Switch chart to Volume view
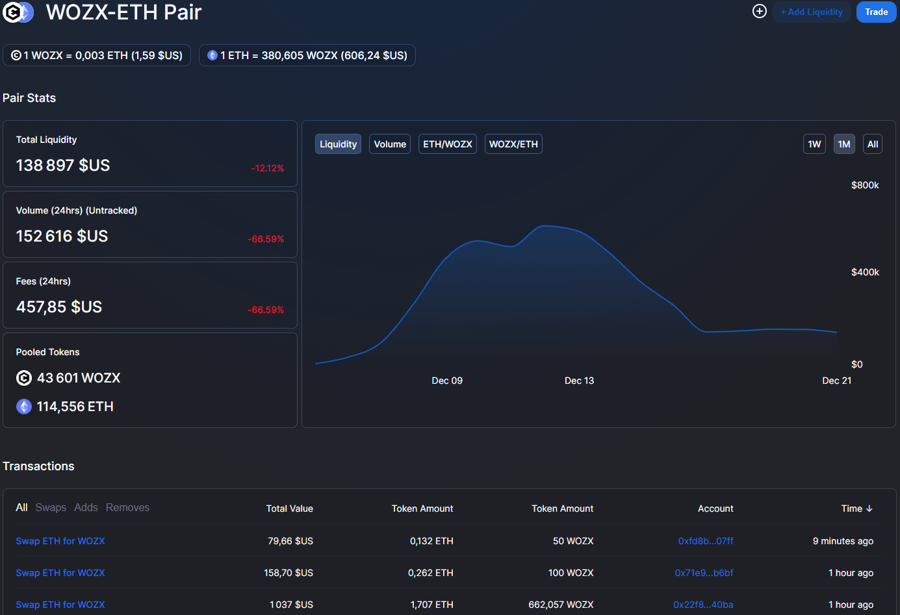 390,144
